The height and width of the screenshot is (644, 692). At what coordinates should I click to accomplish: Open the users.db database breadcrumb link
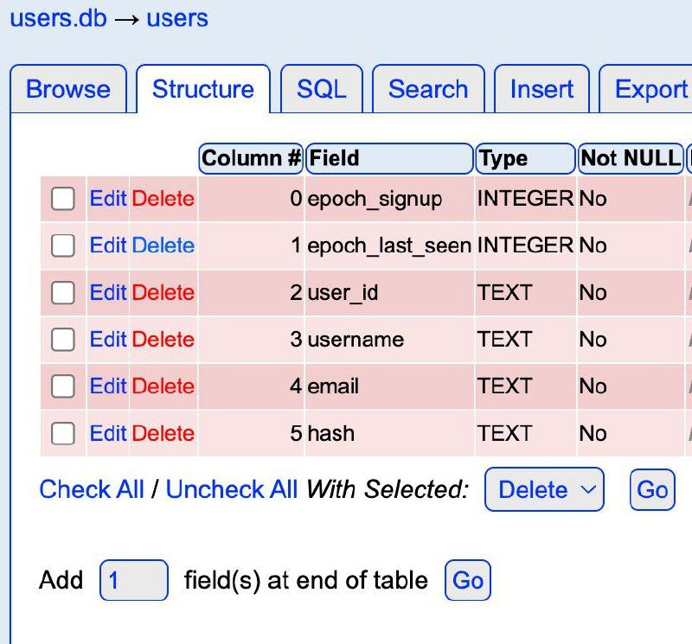[58, 18]
